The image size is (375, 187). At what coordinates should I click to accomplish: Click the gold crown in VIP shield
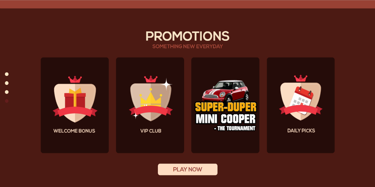pyautogui.click(x=151, y=98)
